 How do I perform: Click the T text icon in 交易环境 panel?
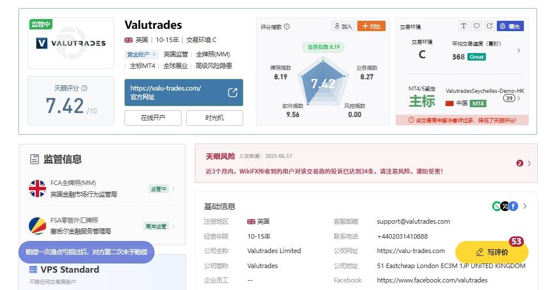click(x=463, y=26)
